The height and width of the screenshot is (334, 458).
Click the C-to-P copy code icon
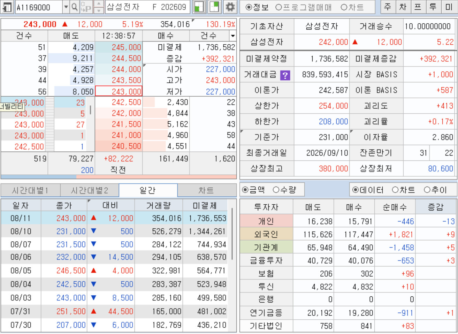click(86, 7)
